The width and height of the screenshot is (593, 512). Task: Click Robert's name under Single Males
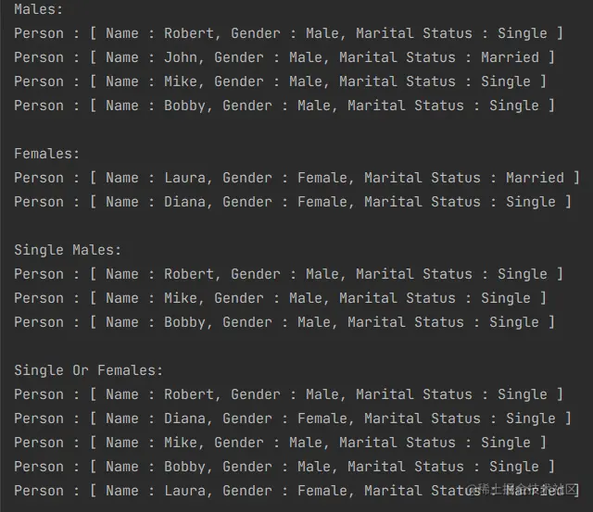pyautogui.click(x=189, y=274)
